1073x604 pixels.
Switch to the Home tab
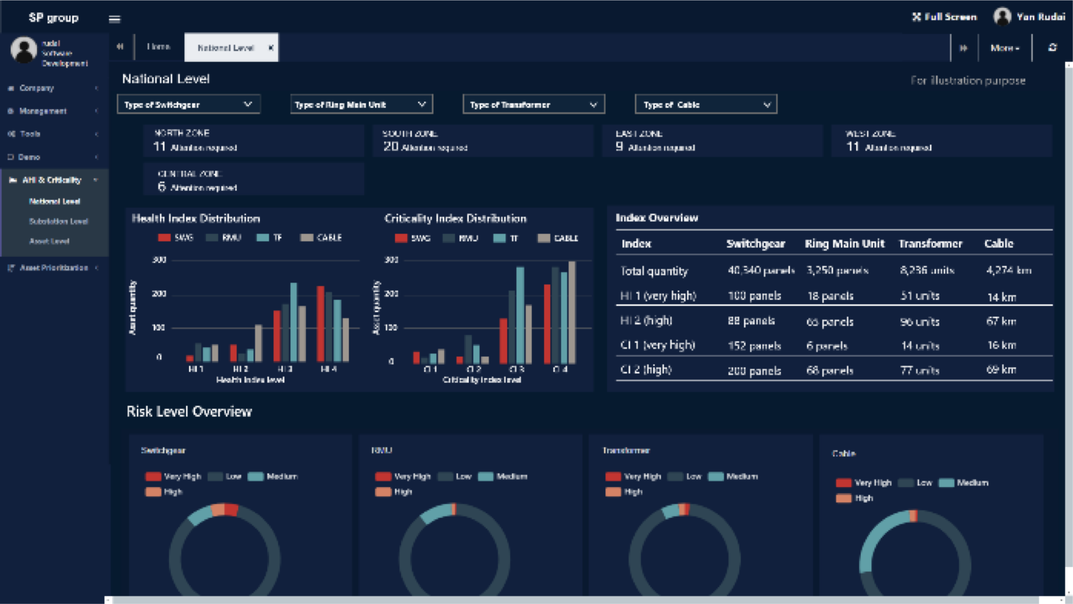[158, 47]
